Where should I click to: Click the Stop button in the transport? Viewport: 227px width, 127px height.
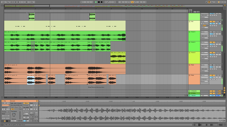pyautogui.click(x=99, y=2)
